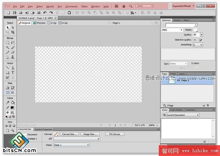Select the Paint Bucket tool
Image resolution: width=220 pixels, height=156 pixels.
click(13, 103)
